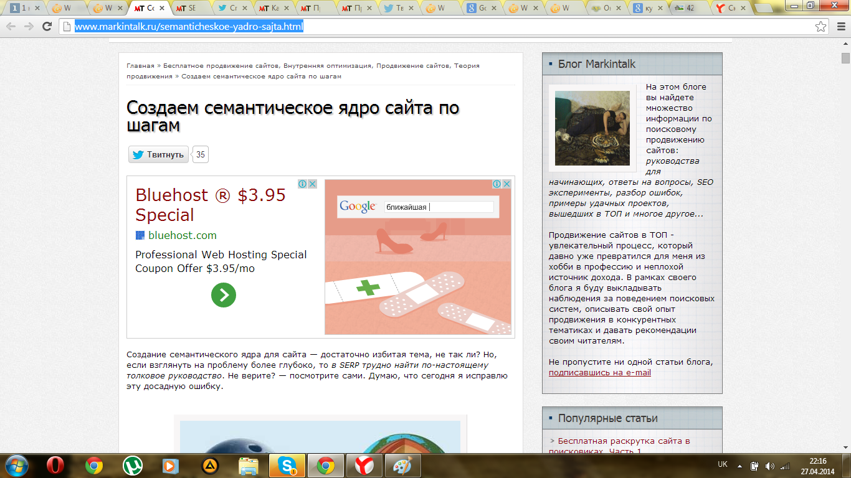This screenshot has height=478, width=851.
Task: Open the network signal icon in tray
Action: pyautogui.click(x=785, y=466)
